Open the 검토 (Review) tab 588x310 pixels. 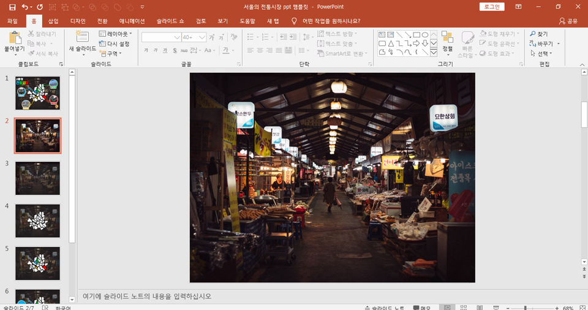(x=201, y=21)
